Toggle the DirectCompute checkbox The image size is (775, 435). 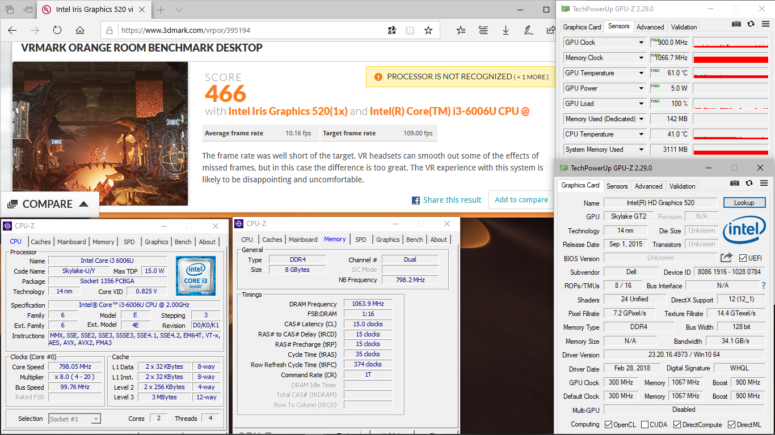(x=677, y=425)
